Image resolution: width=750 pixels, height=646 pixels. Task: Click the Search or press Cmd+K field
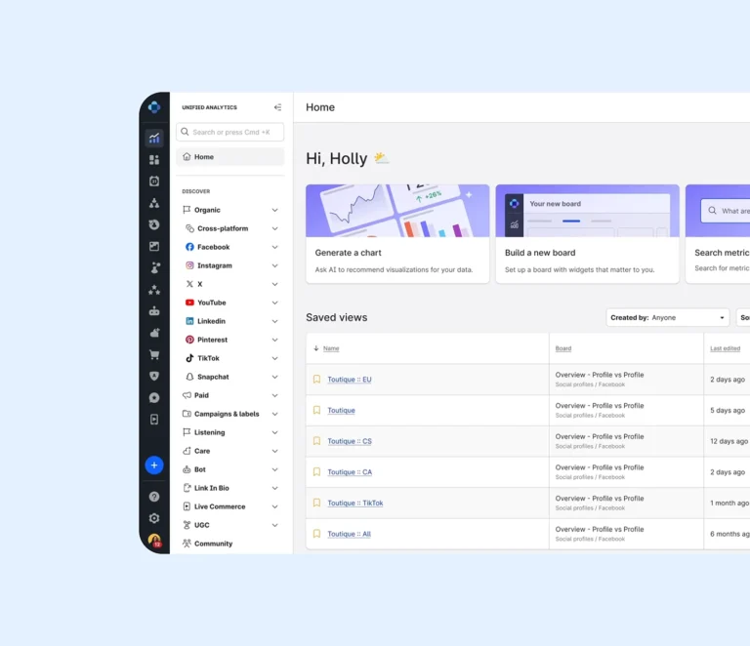tap(230, 132)
